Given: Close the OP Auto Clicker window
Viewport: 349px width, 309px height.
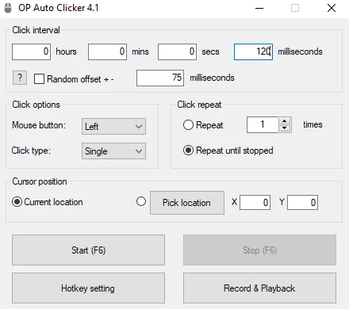Looking at the screenshot, I should [332, 8].
